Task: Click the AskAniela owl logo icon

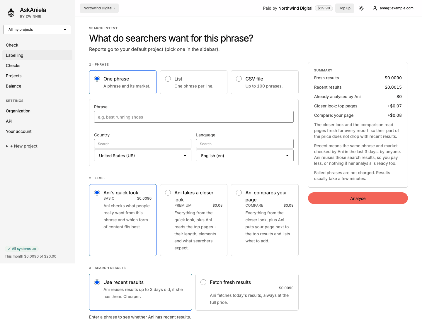Action: tap(11, 13)
